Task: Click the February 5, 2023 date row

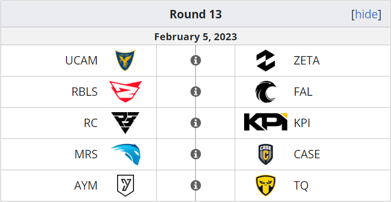Action: pos(195,36)
